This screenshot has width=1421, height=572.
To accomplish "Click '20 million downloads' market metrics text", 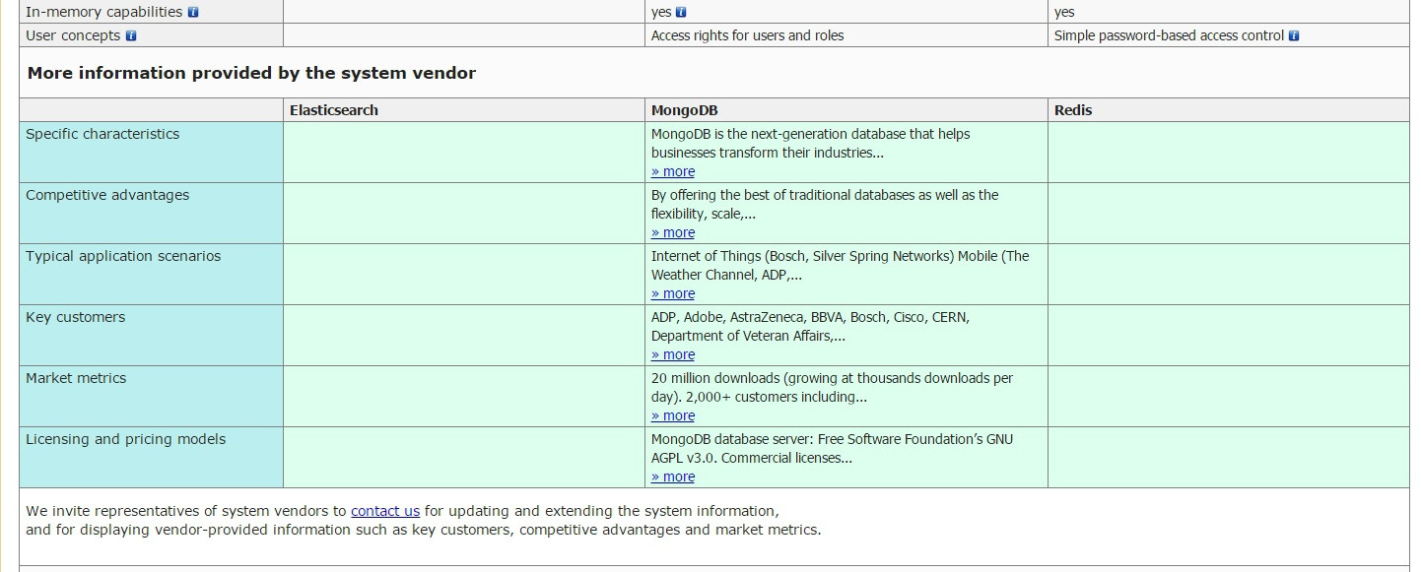I will [832, 388].
